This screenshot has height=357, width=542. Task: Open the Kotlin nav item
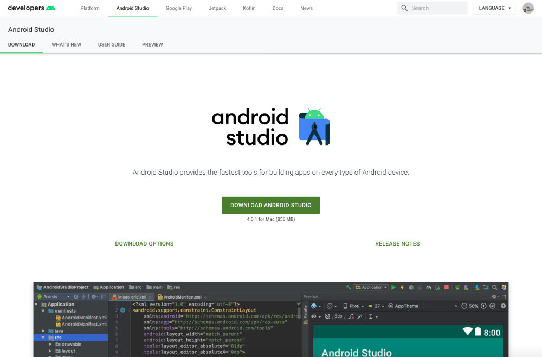pos(249,8)
